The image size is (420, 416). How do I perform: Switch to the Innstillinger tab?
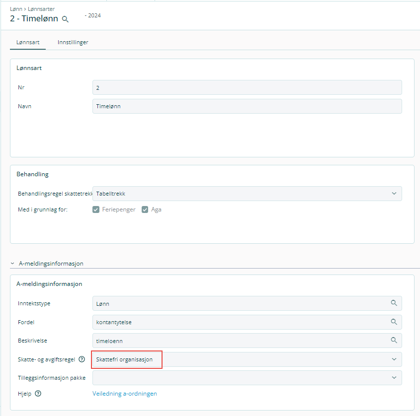click(x=73, y=43)
